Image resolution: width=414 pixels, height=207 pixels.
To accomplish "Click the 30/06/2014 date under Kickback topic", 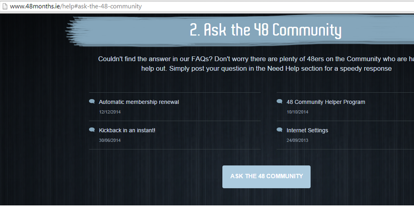I will tap(110, 140).
